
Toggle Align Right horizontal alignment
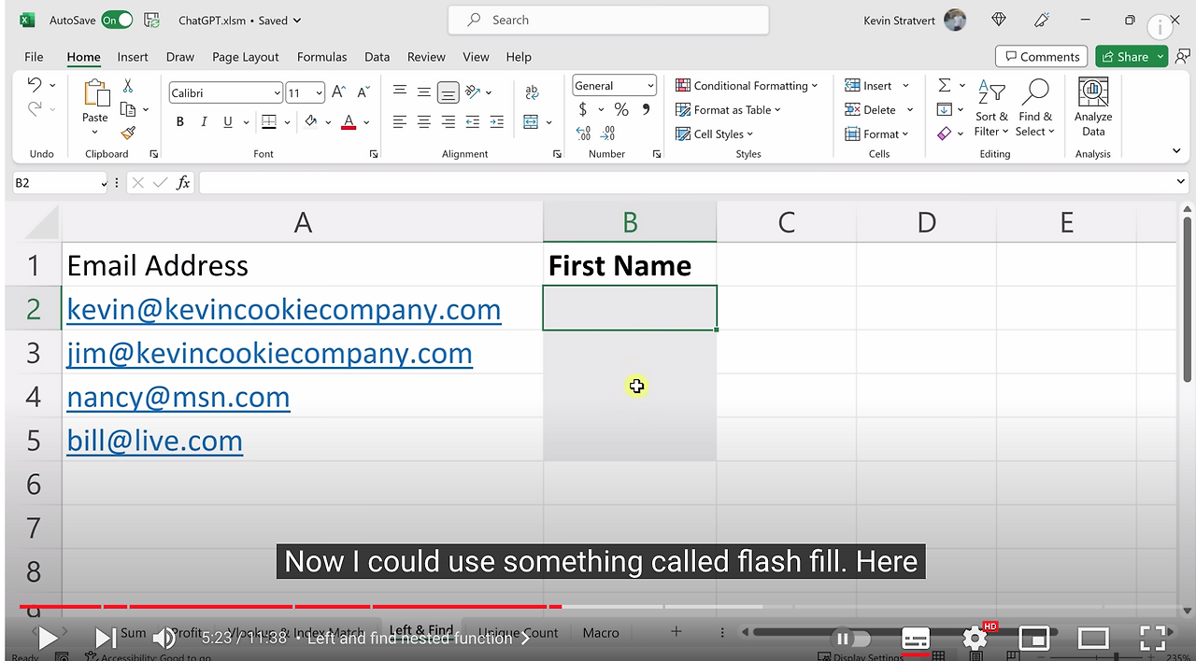coord(448,121)
